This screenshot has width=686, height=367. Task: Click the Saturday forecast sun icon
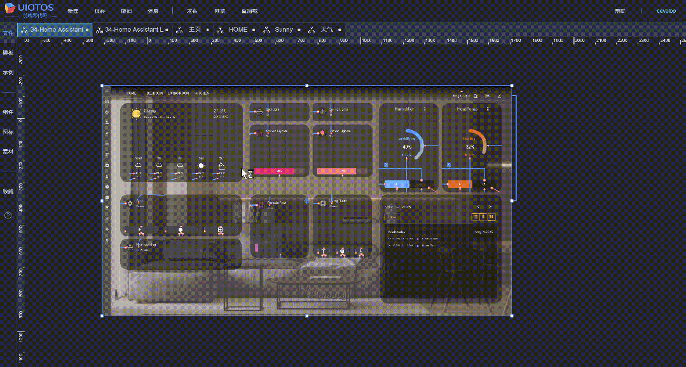coord(201,166)
